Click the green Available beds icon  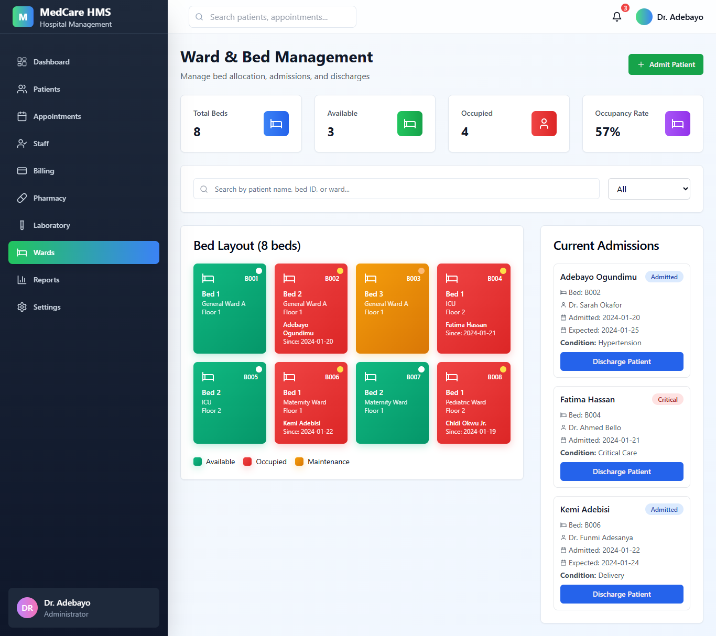pos(410,124)
